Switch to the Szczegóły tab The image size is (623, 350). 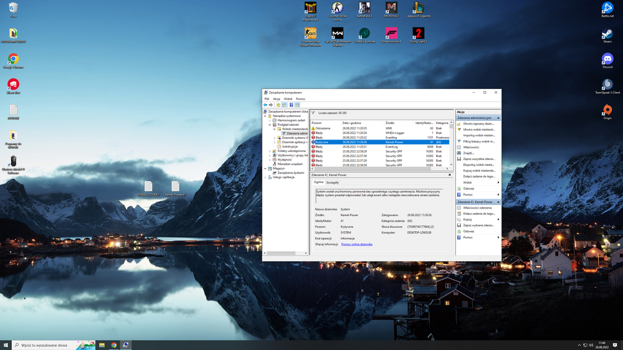(x=333, y=182)
